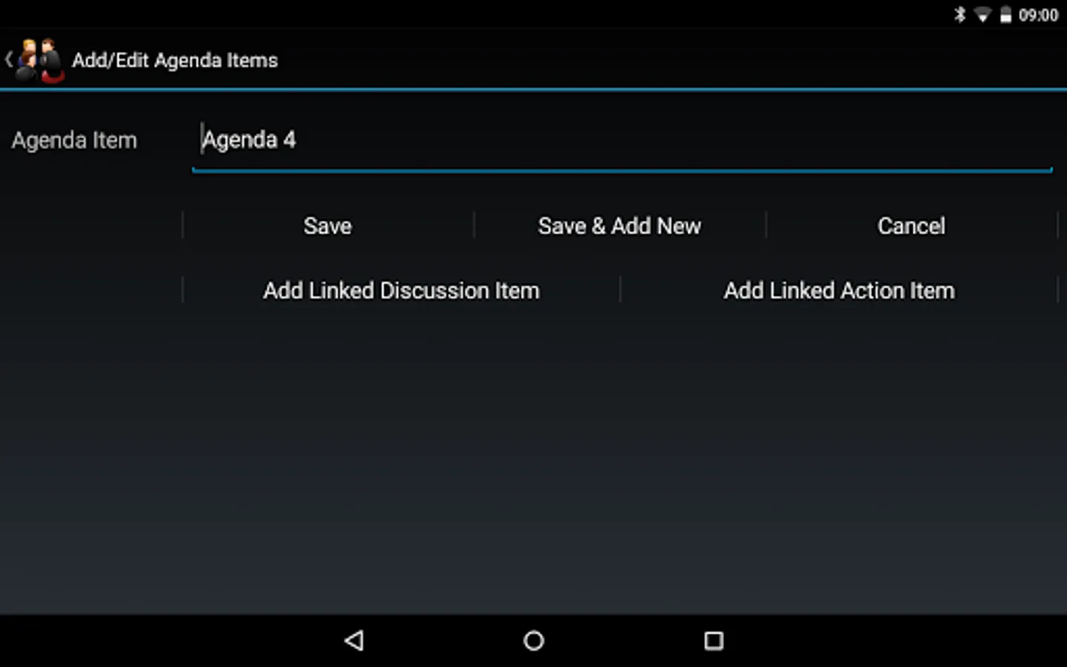
Task: Add Linked Action Item
Action: pos(839,291)
